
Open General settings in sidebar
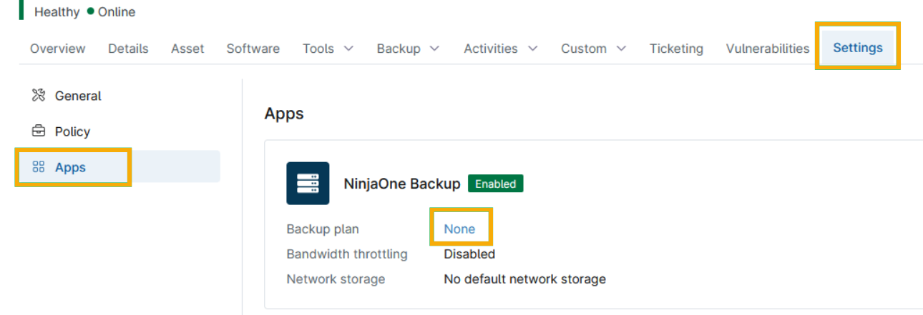pyautogui.click(x=78, y=96)
